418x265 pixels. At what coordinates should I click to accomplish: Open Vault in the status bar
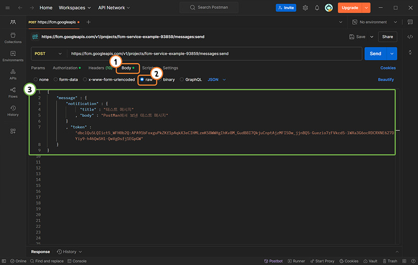(370, 261)
